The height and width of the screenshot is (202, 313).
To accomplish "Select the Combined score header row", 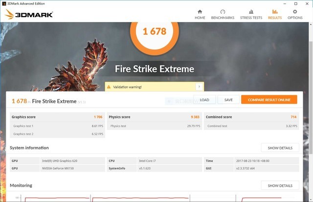I will [252, 117].
